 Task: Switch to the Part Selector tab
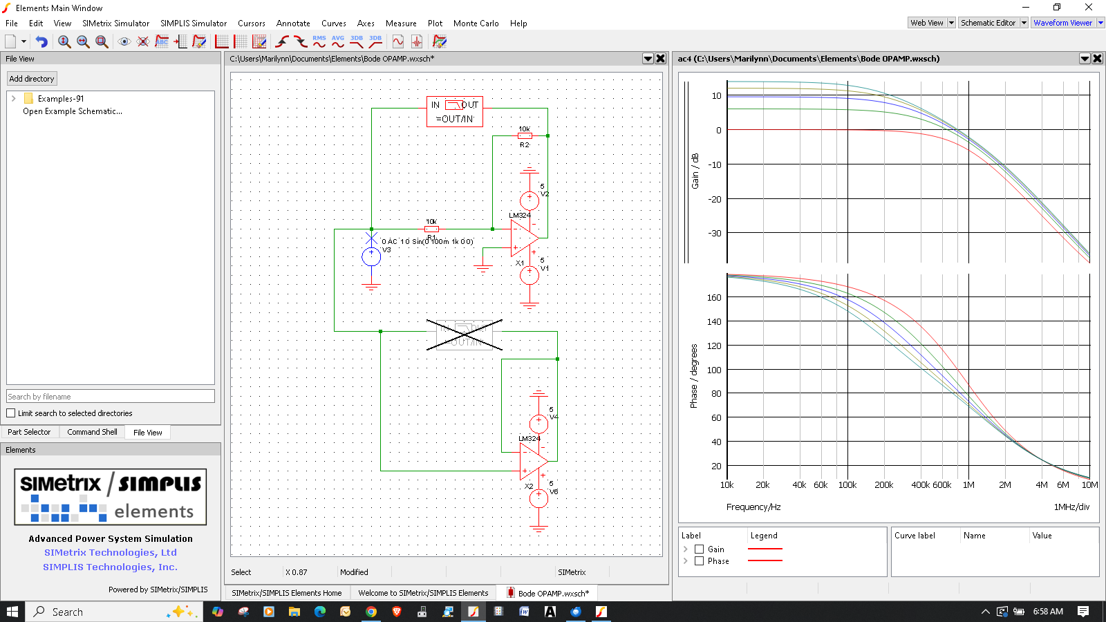29,432
